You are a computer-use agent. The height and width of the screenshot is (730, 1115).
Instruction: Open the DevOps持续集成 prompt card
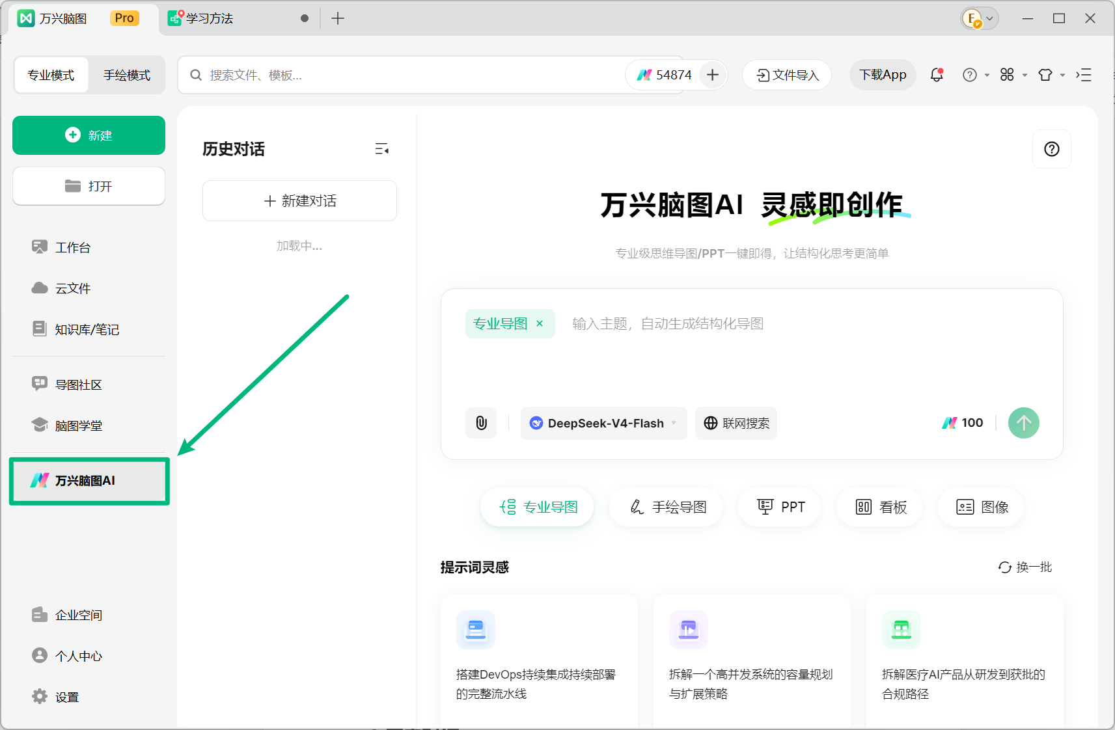pyautogui.click(x=539, y=660)
